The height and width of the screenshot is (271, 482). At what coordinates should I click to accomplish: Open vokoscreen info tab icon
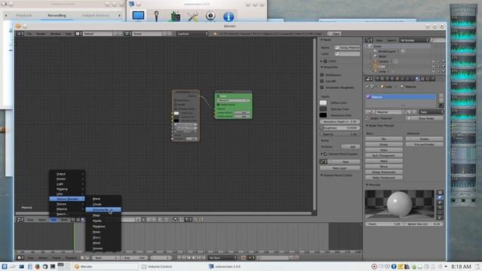point(228,17)
